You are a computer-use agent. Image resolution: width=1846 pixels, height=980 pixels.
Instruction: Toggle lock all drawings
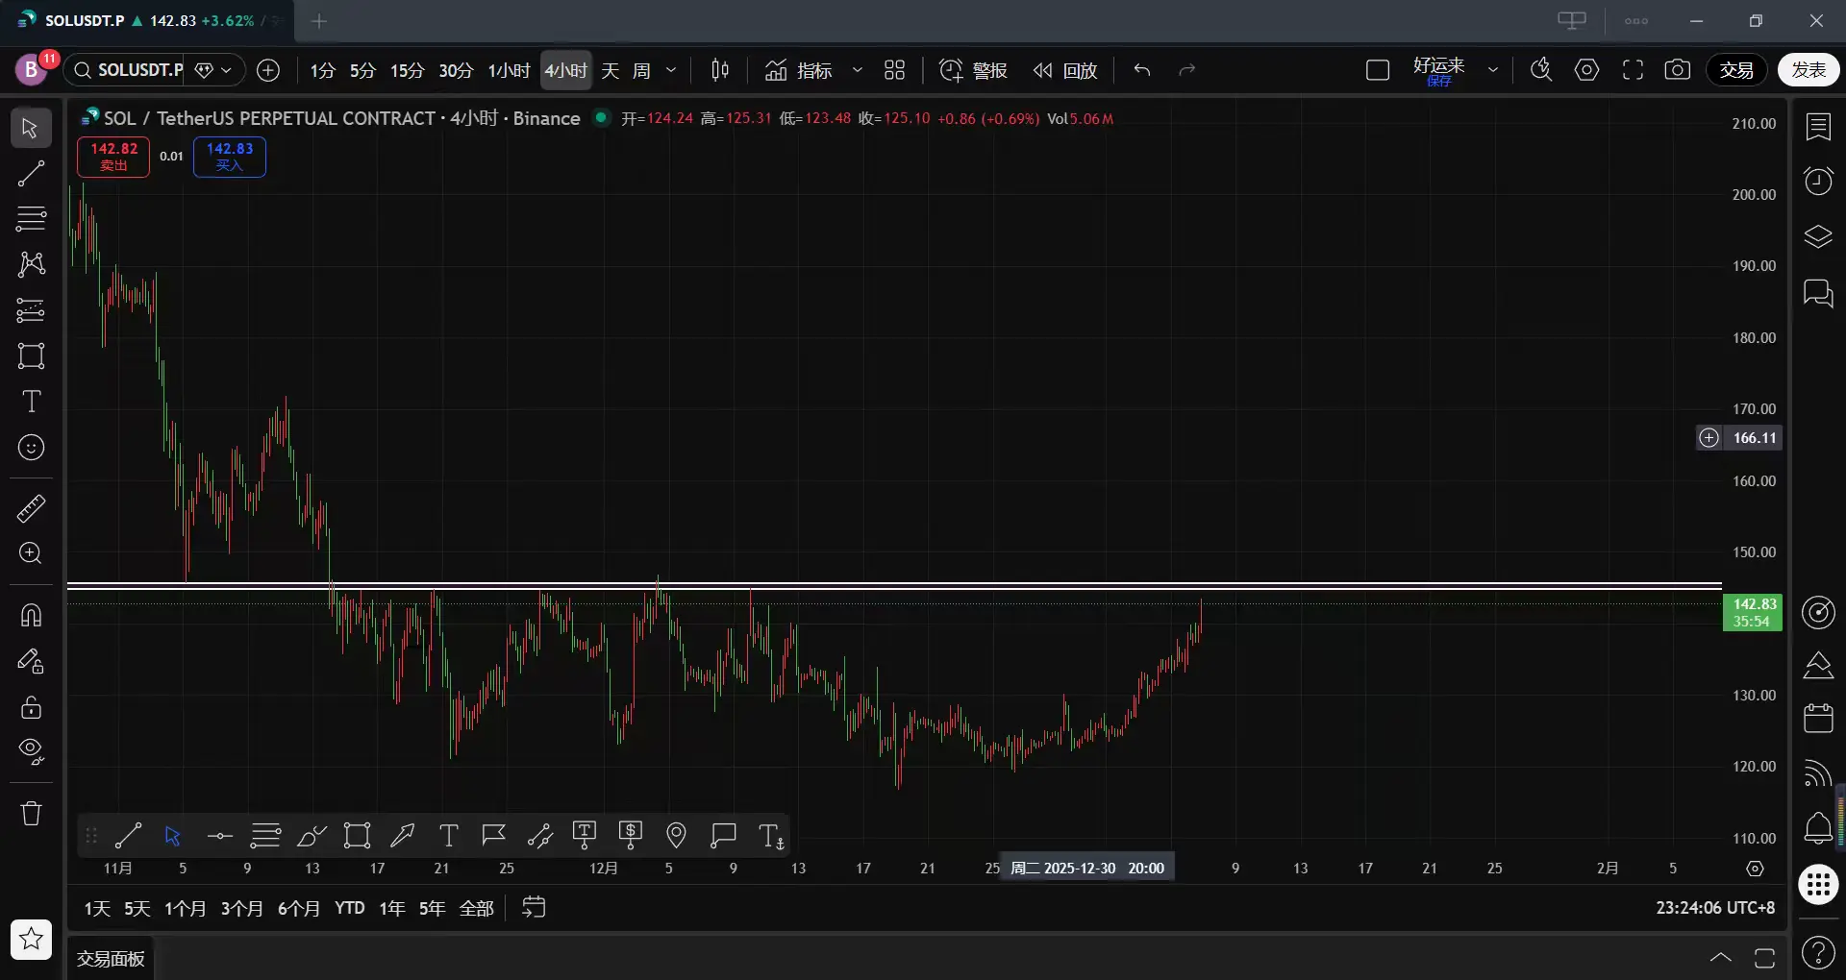(31, 708)
